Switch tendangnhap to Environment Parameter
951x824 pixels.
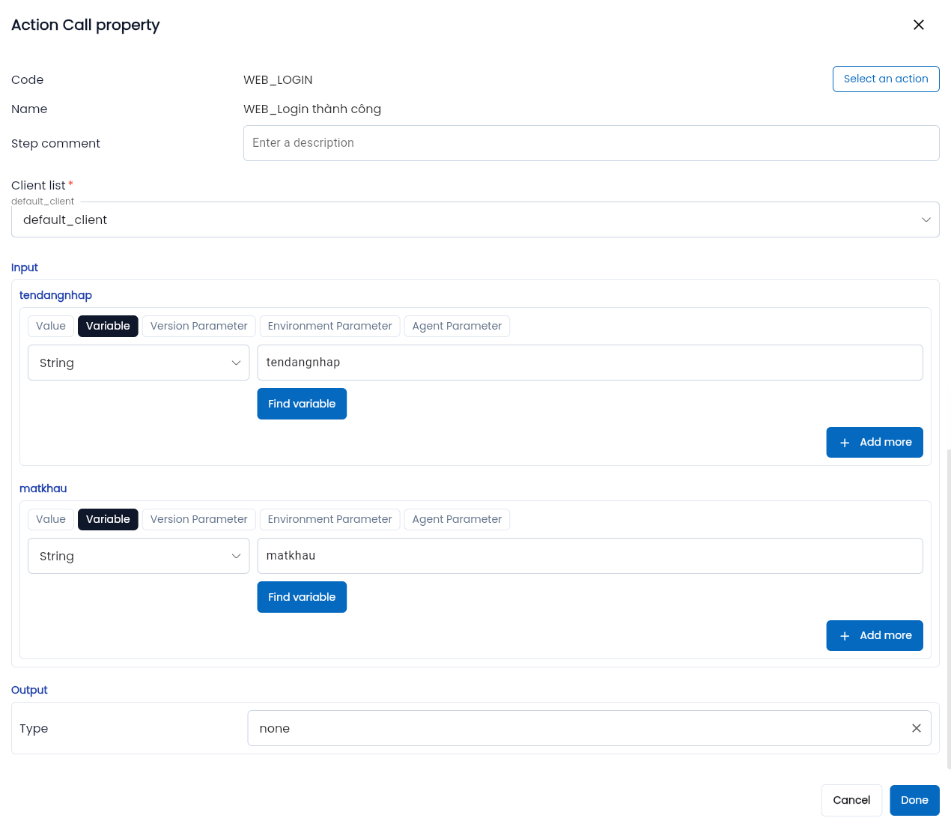[x=329, y=326]
